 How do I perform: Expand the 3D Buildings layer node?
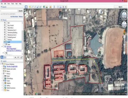click(x=2, y=78)
